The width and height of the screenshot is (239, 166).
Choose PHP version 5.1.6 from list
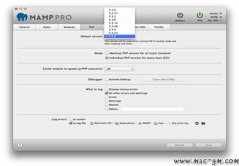[119, 10]
